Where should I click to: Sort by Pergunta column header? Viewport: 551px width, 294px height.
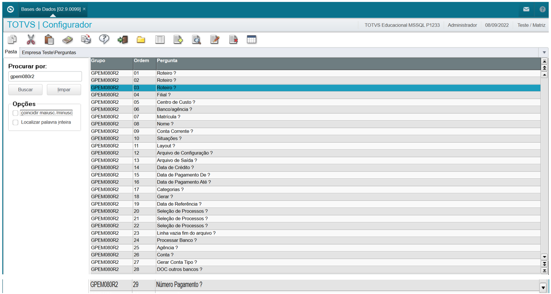tap(348, 63)
